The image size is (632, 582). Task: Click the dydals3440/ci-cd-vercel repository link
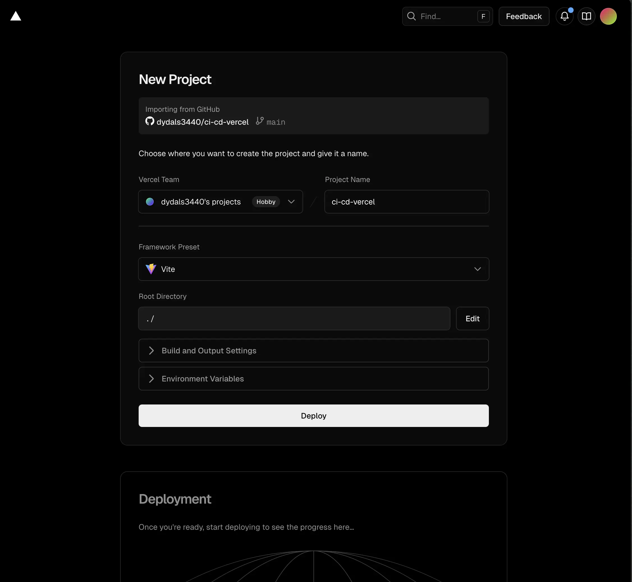(x=202, y=122)
